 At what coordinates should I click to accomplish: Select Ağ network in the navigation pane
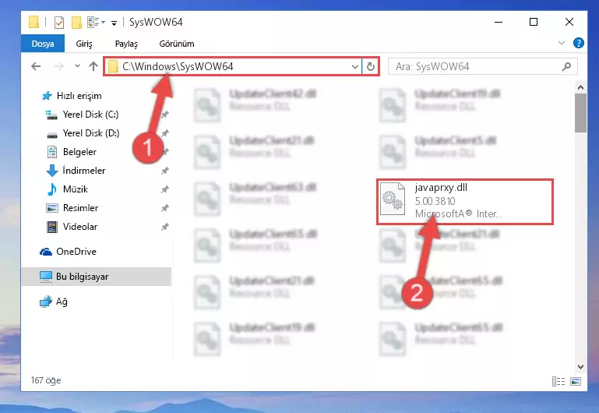[62, 302]
